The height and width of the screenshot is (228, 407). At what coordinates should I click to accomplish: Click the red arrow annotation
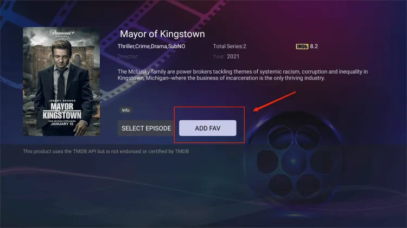pyautogui.click(x=275, y=101)
